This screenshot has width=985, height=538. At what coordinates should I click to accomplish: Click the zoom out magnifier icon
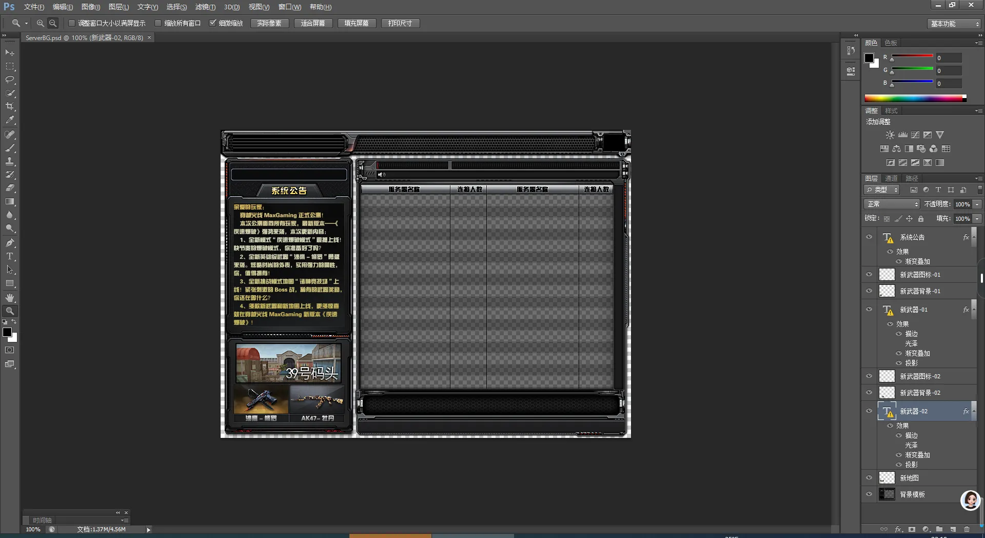pyautogui.click(x=53, y=23)
